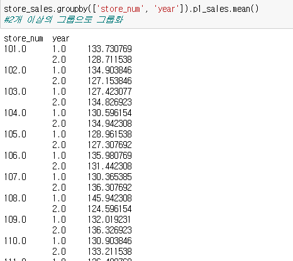Select the mean value 127.307692
This screenshot has height=261, width=293.
109,145
